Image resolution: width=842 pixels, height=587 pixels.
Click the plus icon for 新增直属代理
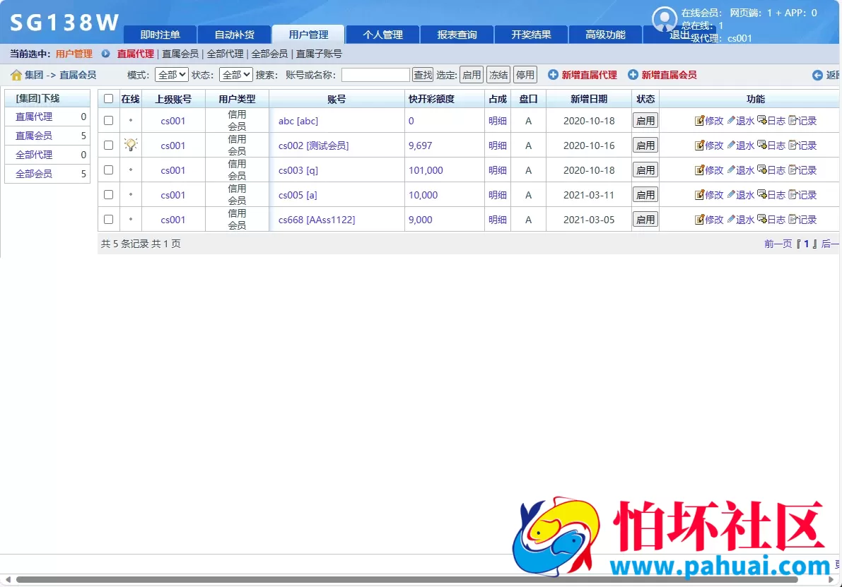pos(553,75)
